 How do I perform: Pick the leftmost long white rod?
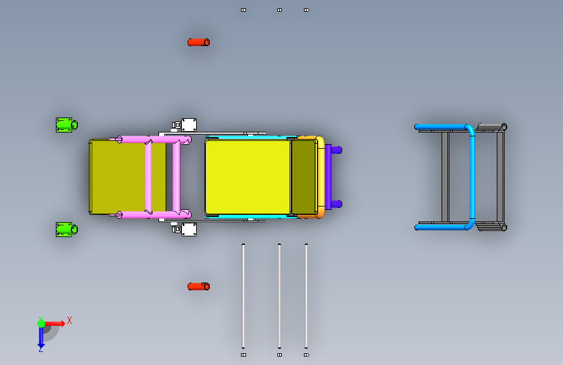243,296
